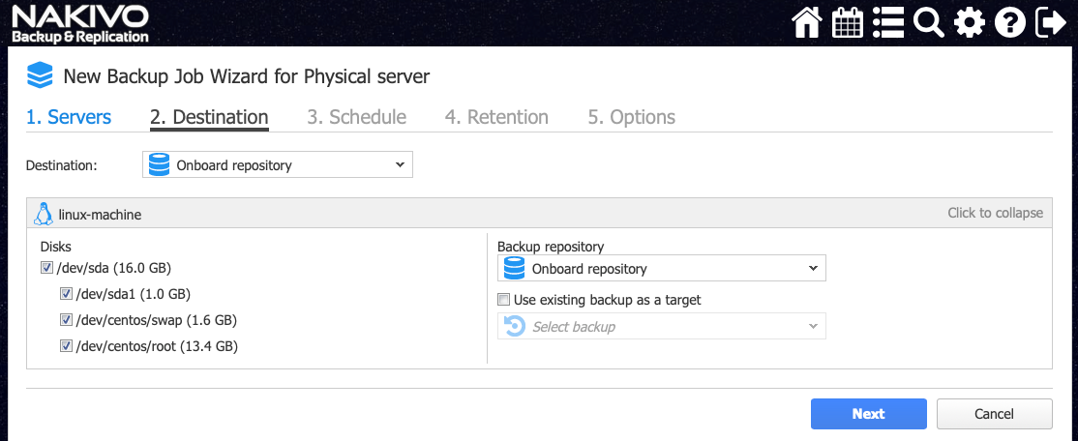Open the calendar view icon
The width and height of the screenshot is (1078, 441).
pyautogui.click(x=847, y=22)
